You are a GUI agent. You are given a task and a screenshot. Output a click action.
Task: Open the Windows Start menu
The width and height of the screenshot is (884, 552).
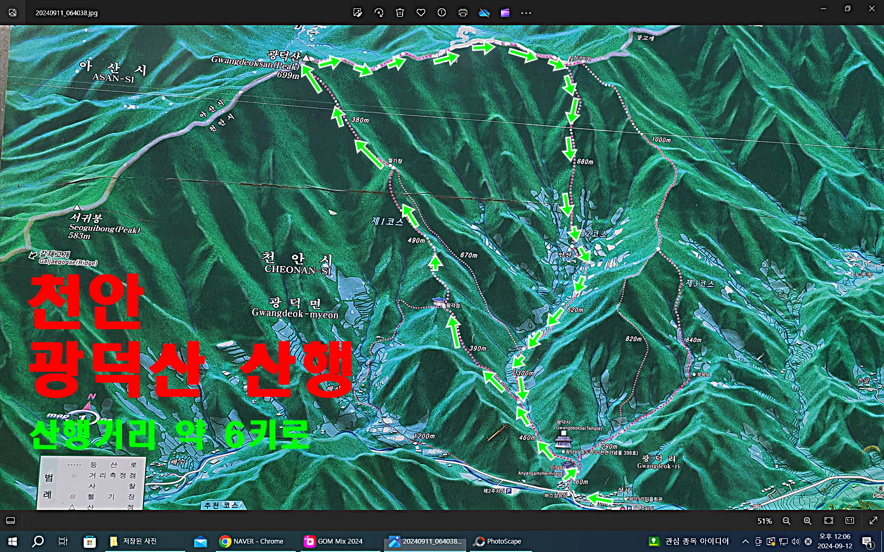[x=13, y=541]
